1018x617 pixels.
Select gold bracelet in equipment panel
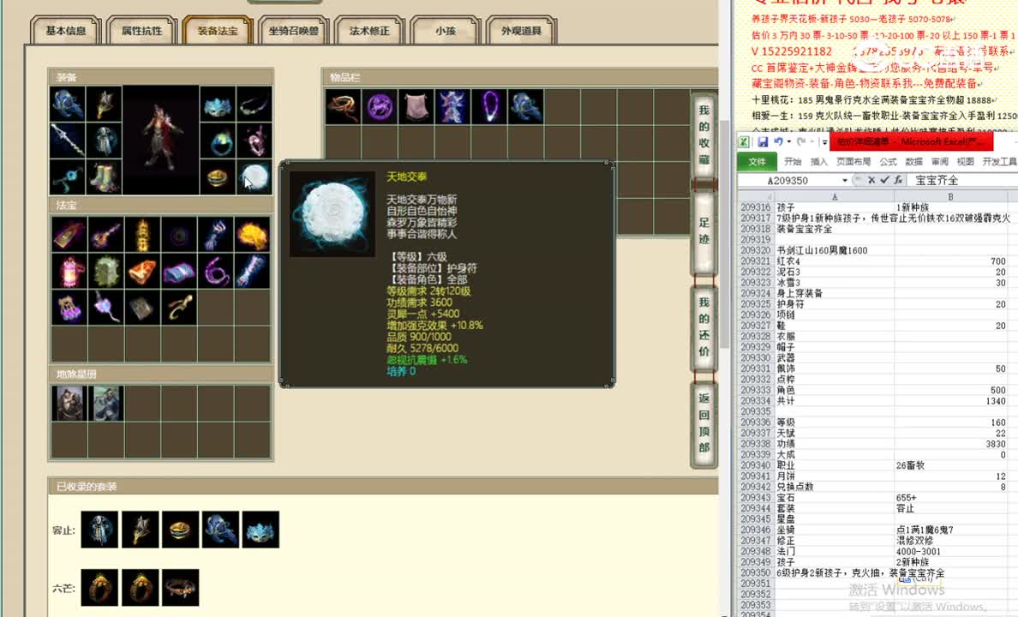[219, 177]
